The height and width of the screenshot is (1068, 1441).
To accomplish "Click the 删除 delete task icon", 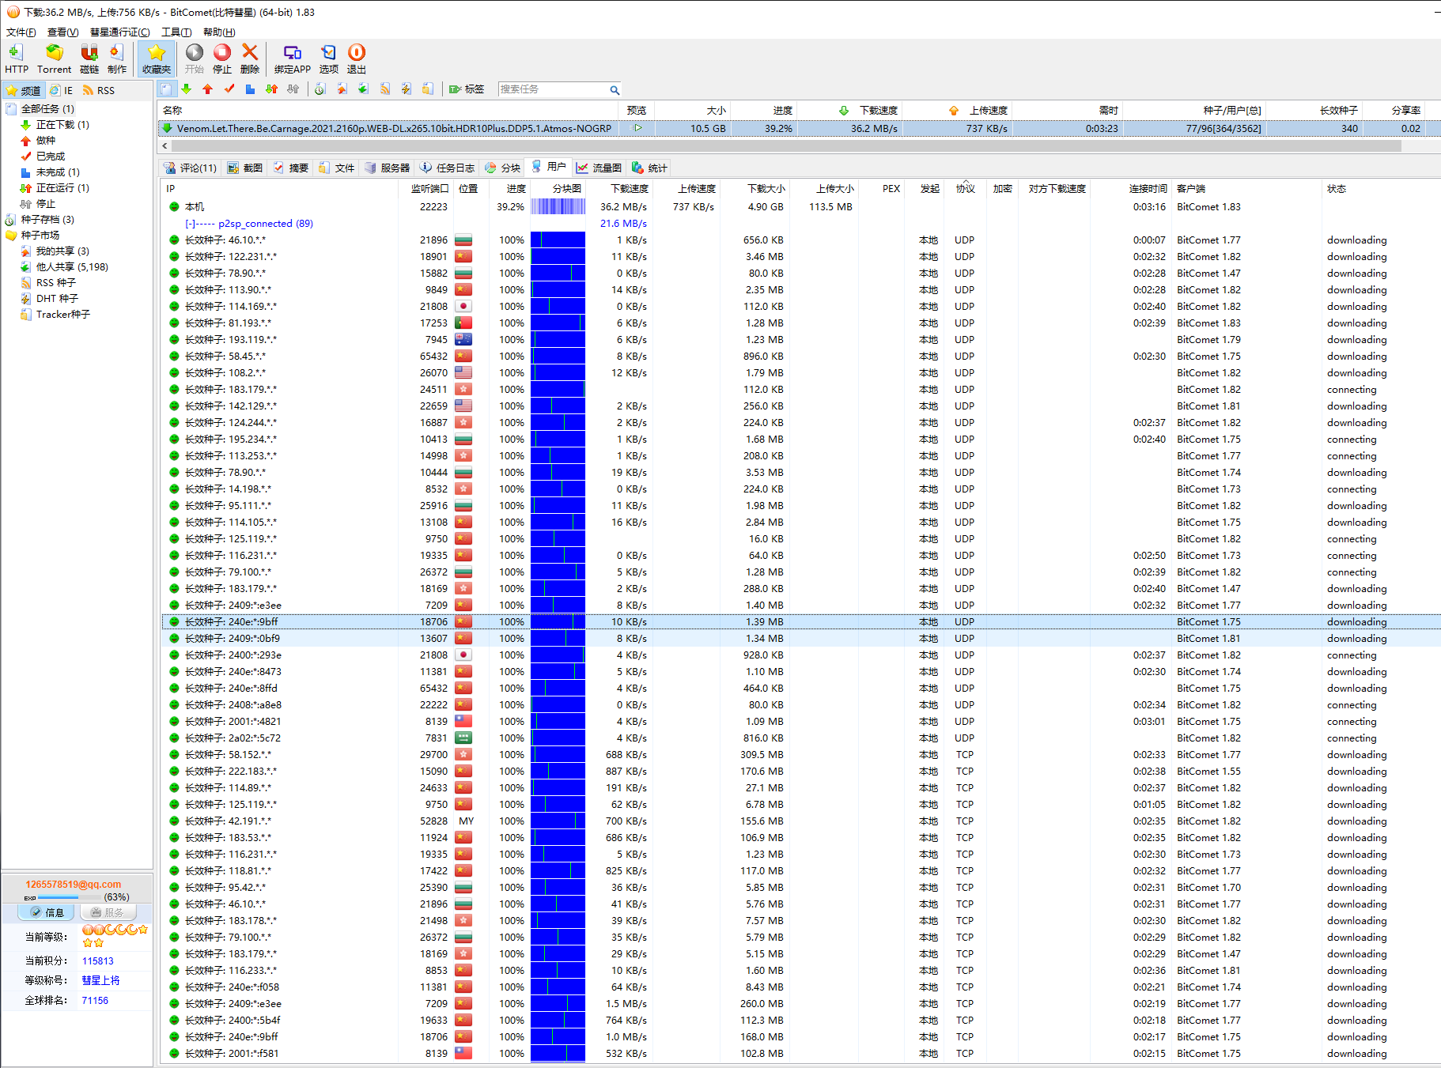I will [250, 59].
